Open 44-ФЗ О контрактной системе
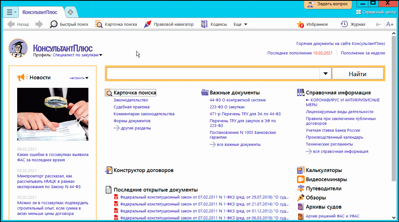Screen dimensions: 399x222 click(238, 100)
